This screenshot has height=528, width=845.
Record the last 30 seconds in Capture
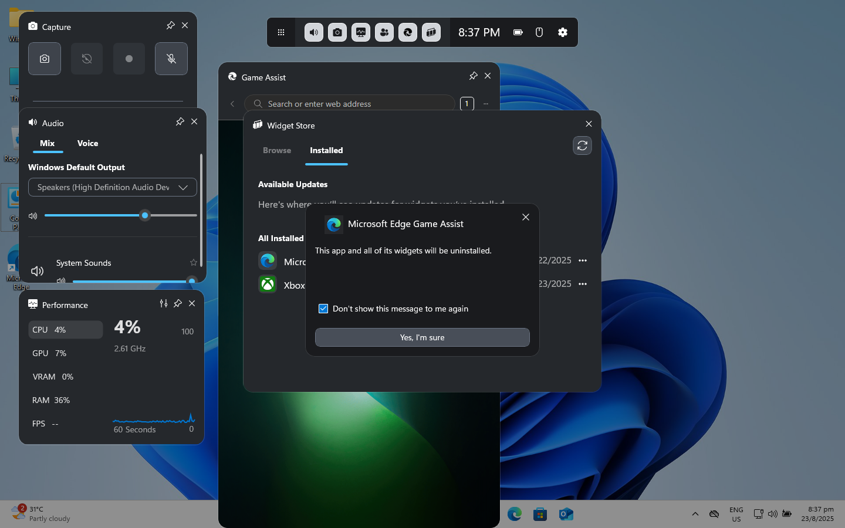pyautogui.click(x=87, y=59)
